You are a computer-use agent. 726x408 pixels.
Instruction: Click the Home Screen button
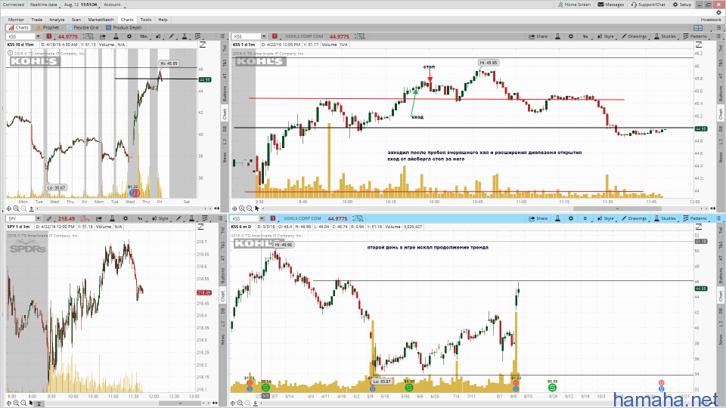574,5
